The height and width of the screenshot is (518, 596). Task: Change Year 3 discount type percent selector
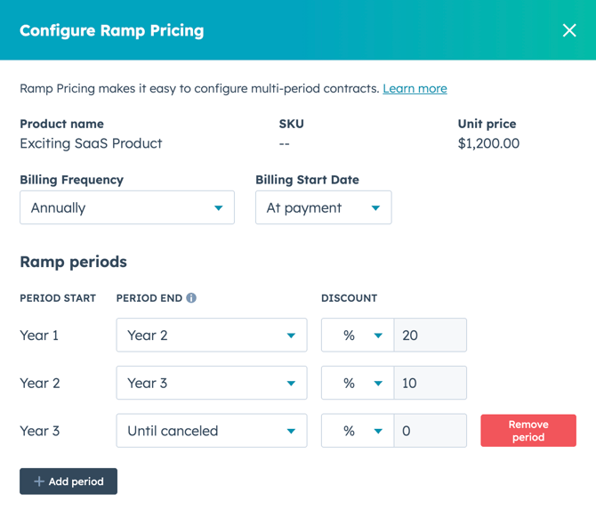pos(358,431)
